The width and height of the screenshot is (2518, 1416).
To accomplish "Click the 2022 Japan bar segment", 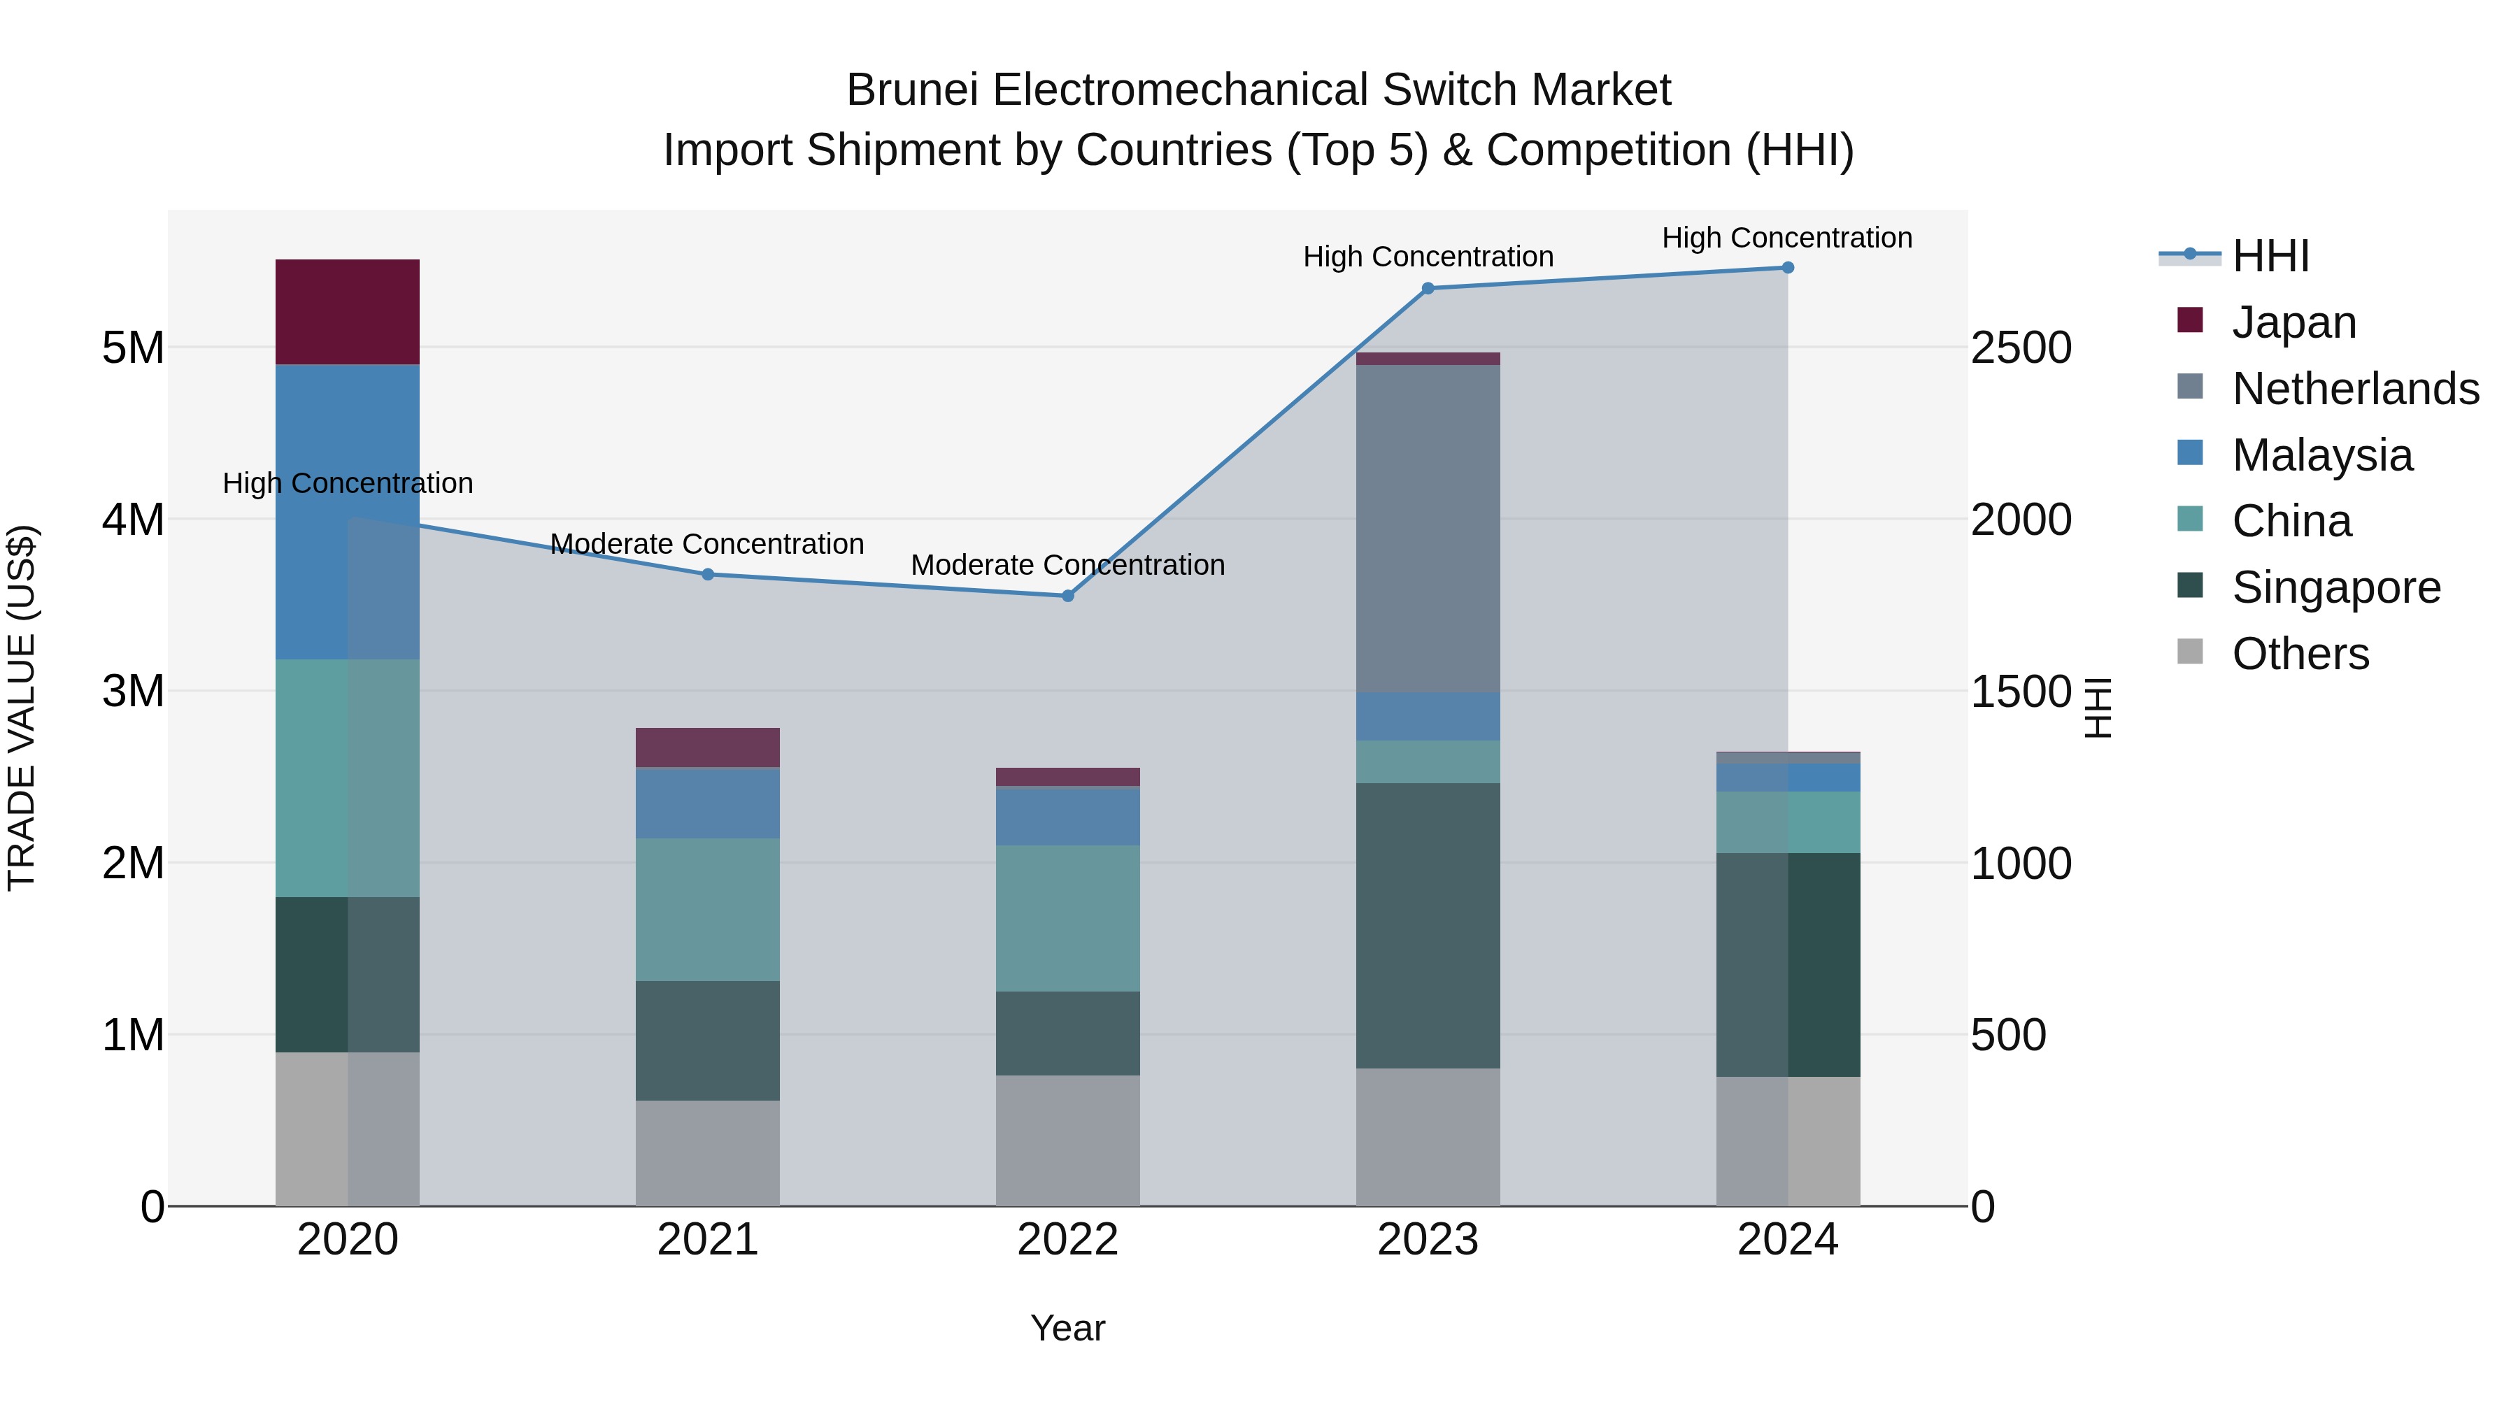I will tap(1068, 777).
